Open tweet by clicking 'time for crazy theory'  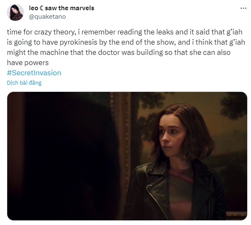(40, 32)
